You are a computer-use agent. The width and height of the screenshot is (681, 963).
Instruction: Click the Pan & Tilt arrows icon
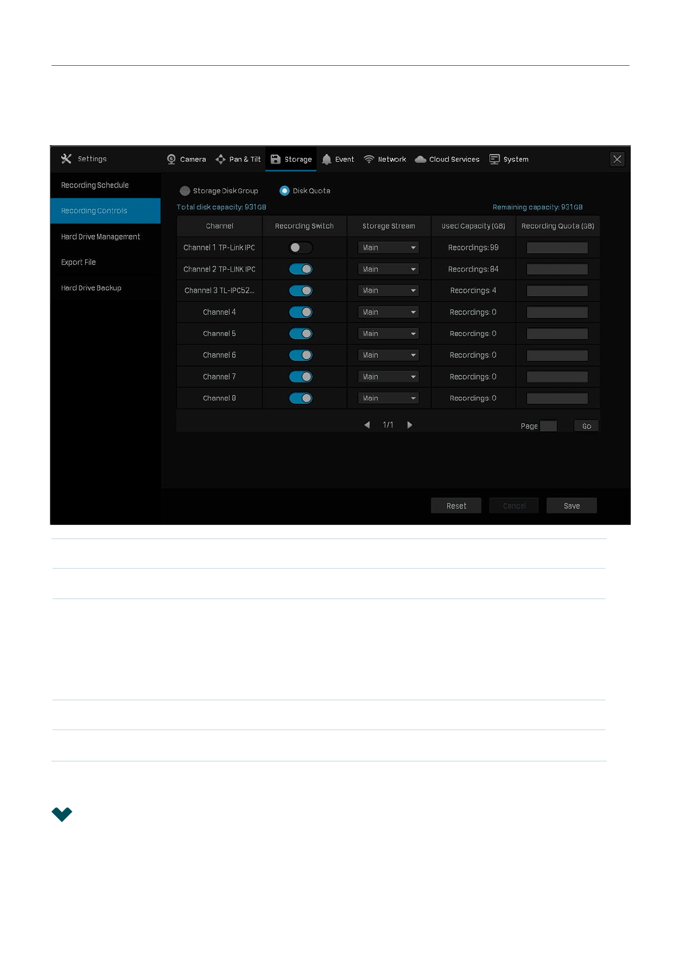220,160
